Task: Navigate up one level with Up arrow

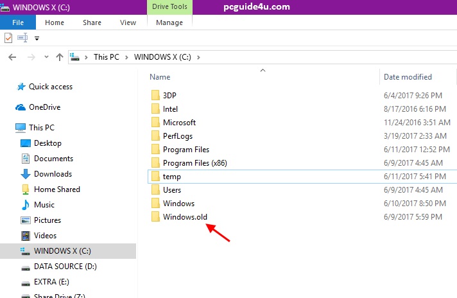Action: tap(60, 57)
